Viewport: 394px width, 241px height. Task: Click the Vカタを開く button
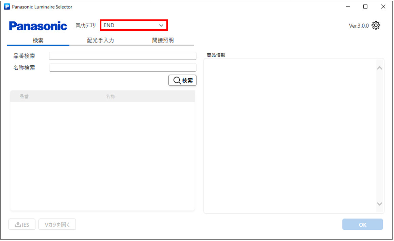pos(57,225)
